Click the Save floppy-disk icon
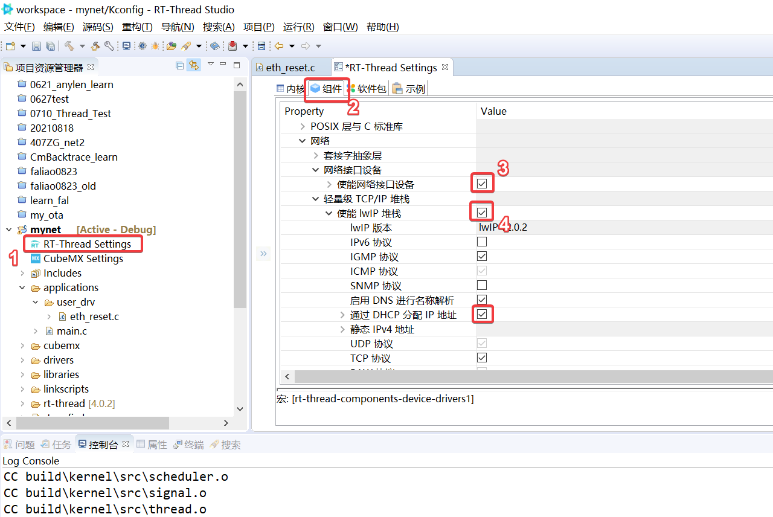Viewport: 773px width, 517px height. [x=36, y=46]
